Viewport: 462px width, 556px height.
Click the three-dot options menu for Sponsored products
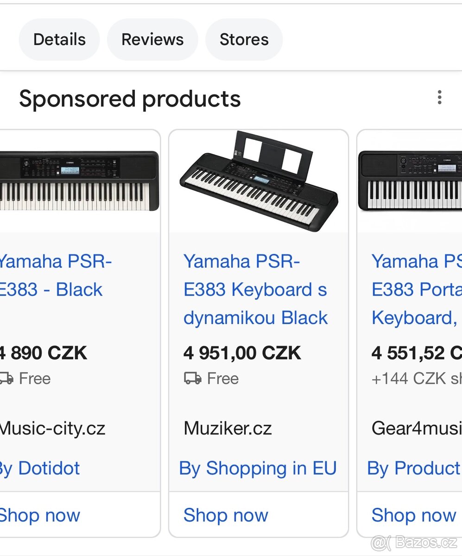(x=439, y=97)
